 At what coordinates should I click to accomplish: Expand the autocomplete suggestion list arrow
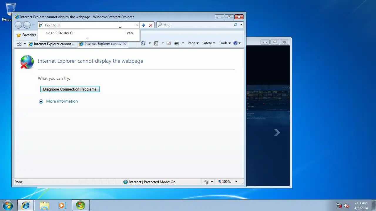click(x=87, y=38)
